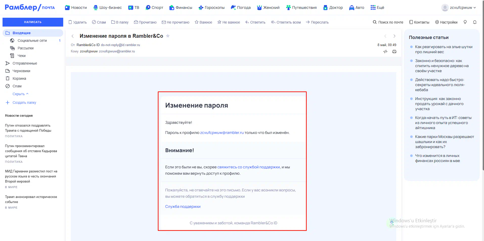Open Женский section
This screenshot has width=484, height=241.
point(268,8)
